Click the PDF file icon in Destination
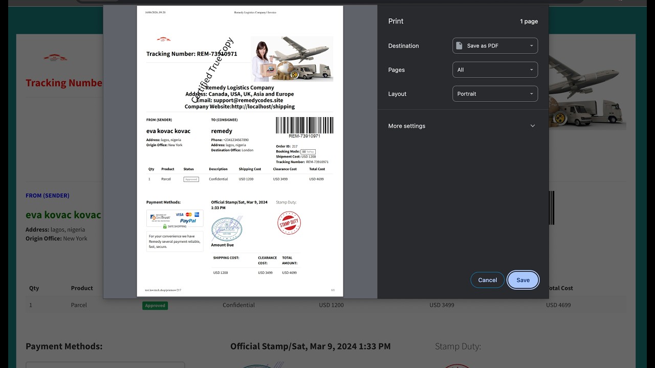 (x=459, y=45)
